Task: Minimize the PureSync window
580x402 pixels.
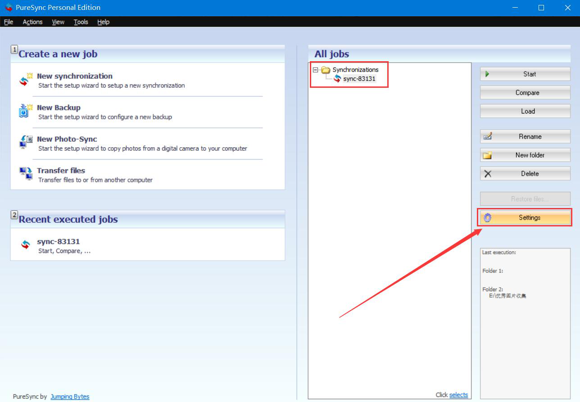Action: point(515,8)
